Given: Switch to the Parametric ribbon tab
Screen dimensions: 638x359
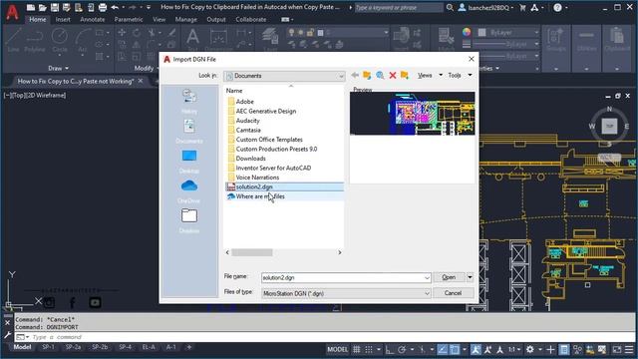Looking at the screenshot, I should [129, 19].
